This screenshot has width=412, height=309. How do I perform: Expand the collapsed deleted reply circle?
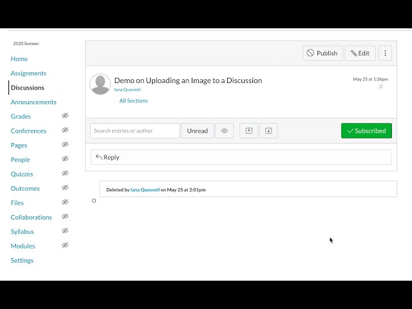(94, 201)
